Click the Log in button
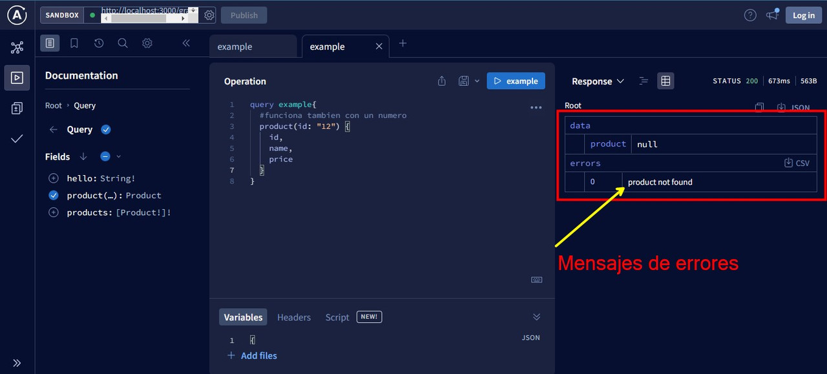 [x=804, y=15]
